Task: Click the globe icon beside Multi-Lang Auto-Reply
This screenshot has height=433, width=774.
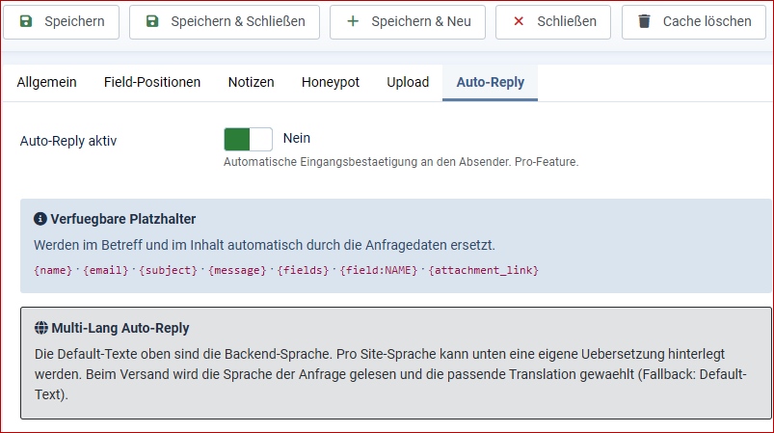Action: pos(41,328)
